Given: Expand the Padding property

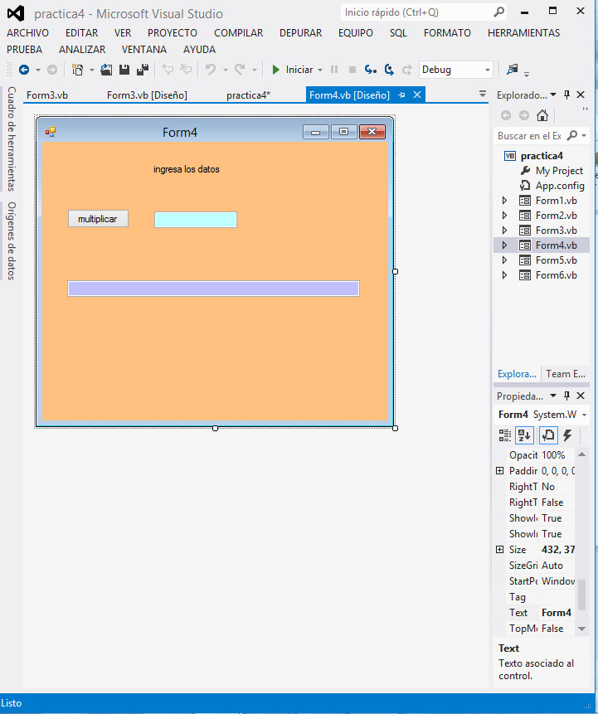Looking at the screenshot, I should 499,471.
